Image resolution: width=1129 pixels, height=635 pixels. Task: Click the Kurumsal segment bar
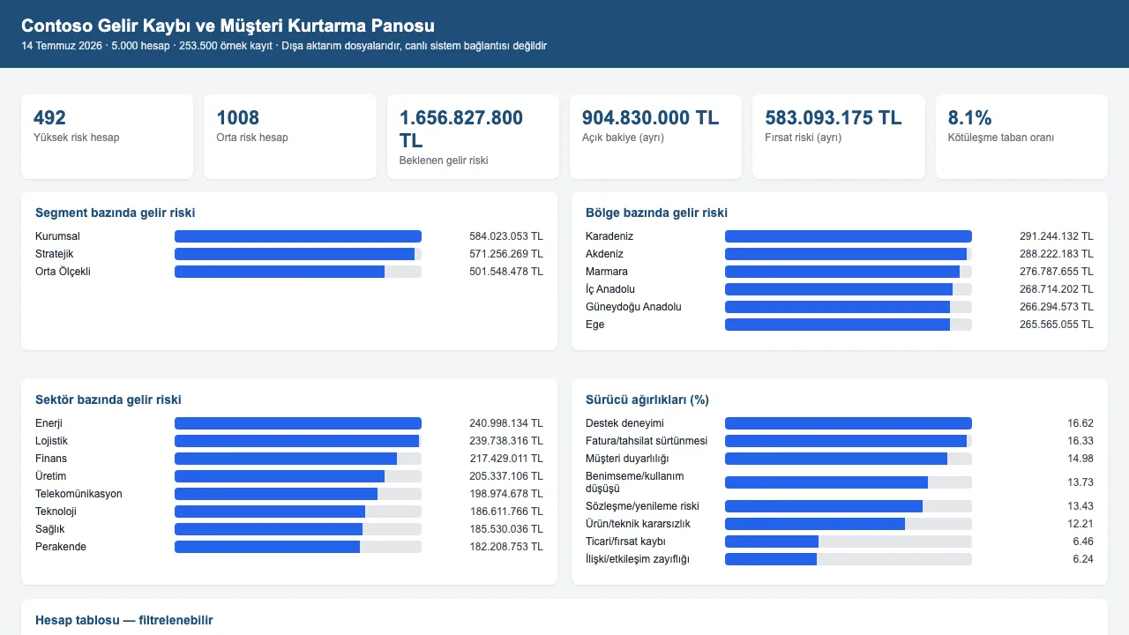(x=298, y=236)
